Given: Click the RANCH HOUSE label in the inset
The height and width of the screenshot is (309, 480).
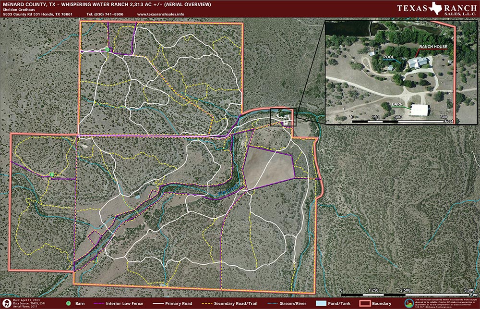Looking at the screenshot, I should click(x=432, y=47).
